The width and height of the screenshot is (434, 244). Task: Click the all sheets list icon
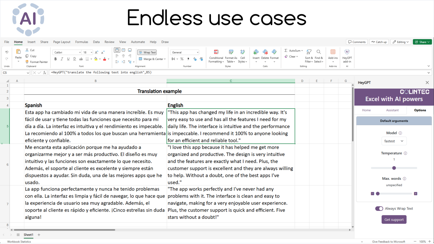click(x=18, y=235)
